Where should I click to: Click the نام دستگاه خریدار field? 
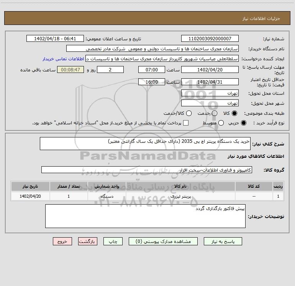tap(152, 49)
